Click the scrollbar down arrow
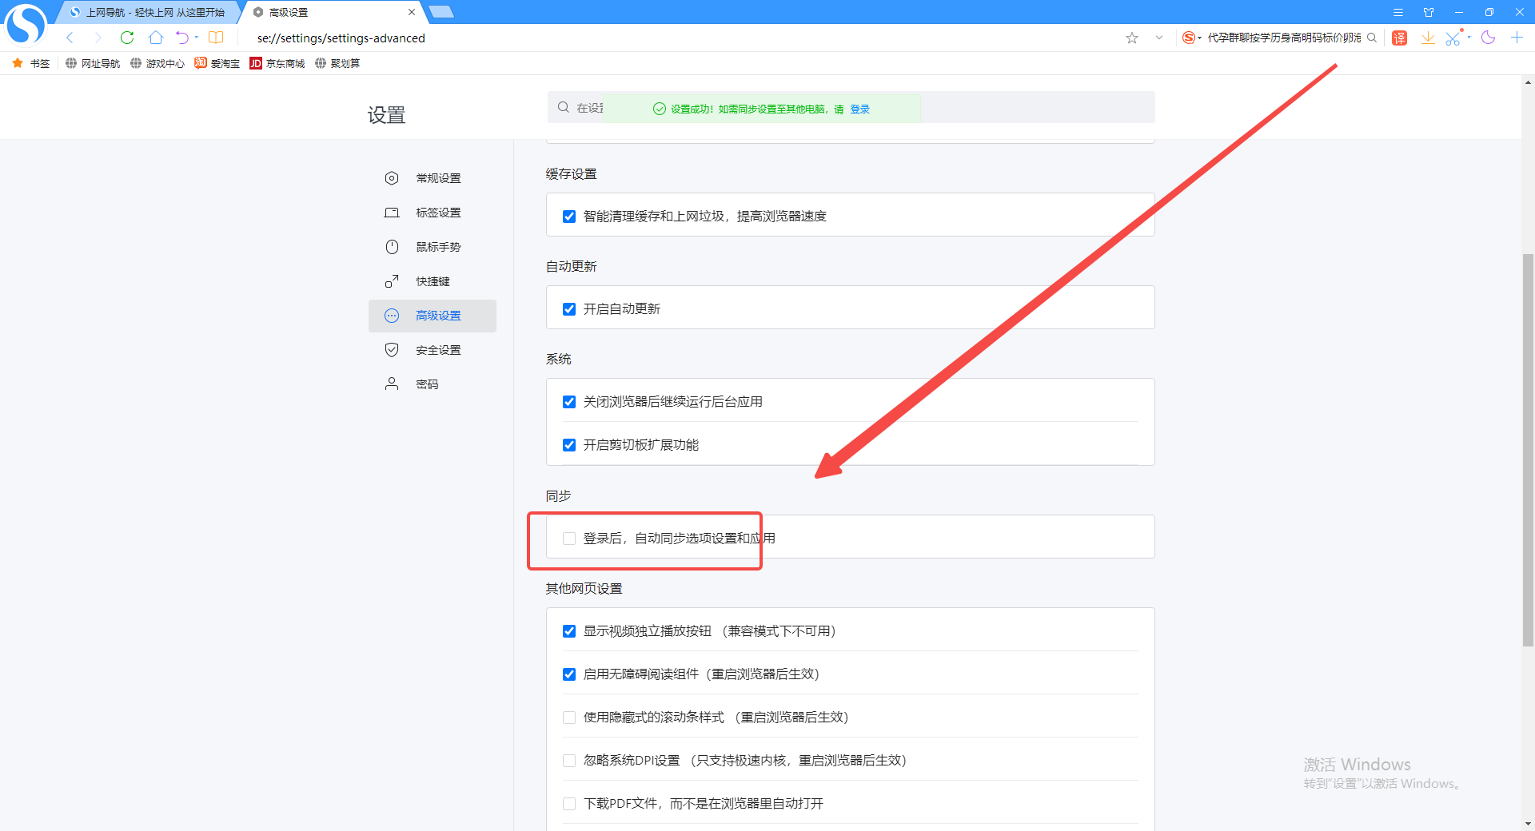The image size is (1535, 831). [x=1528, y=824]
